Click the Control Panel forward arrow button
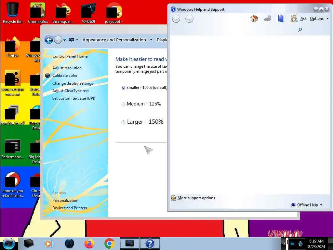 [x=58, y=40]
